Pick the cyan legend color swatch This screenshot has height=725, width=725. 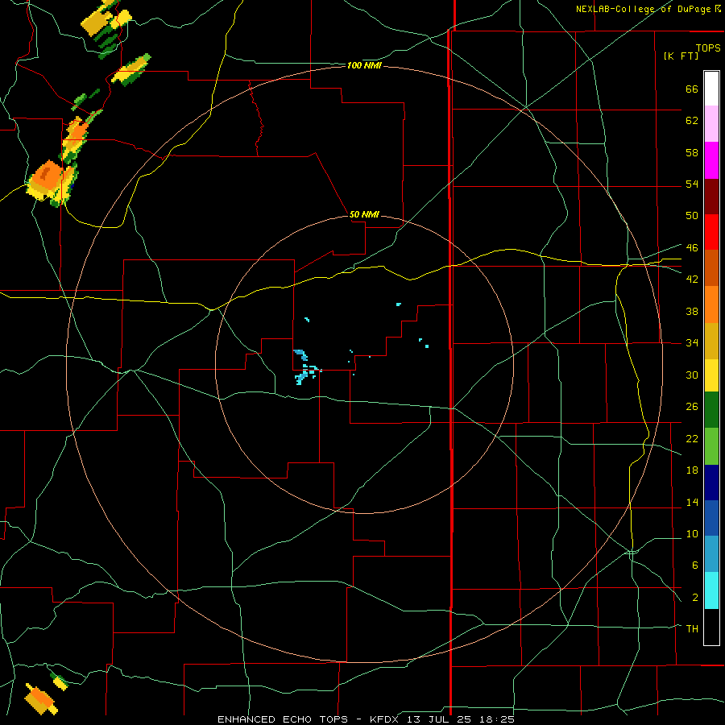[x=711, y=590]
